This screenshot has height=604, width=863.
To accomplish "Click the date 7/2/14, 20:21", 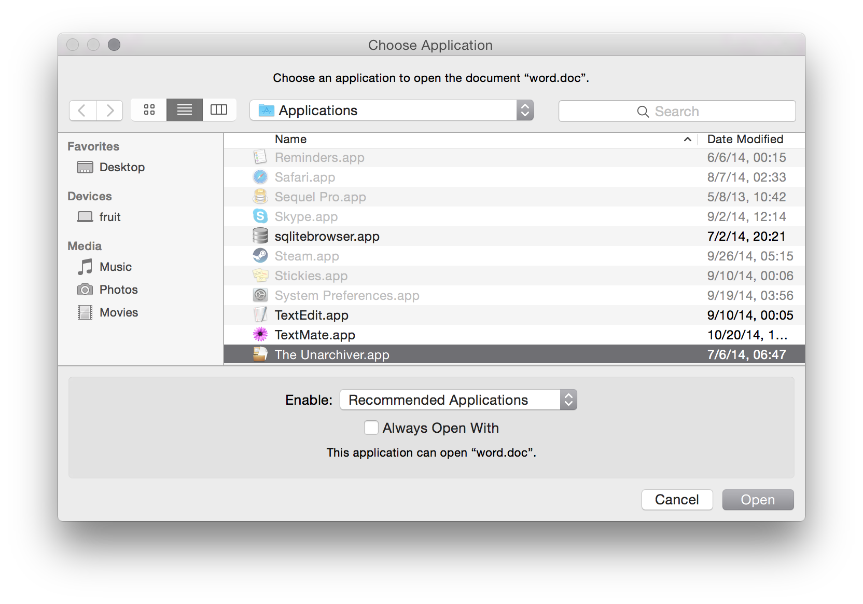I will tap(746, 236).
